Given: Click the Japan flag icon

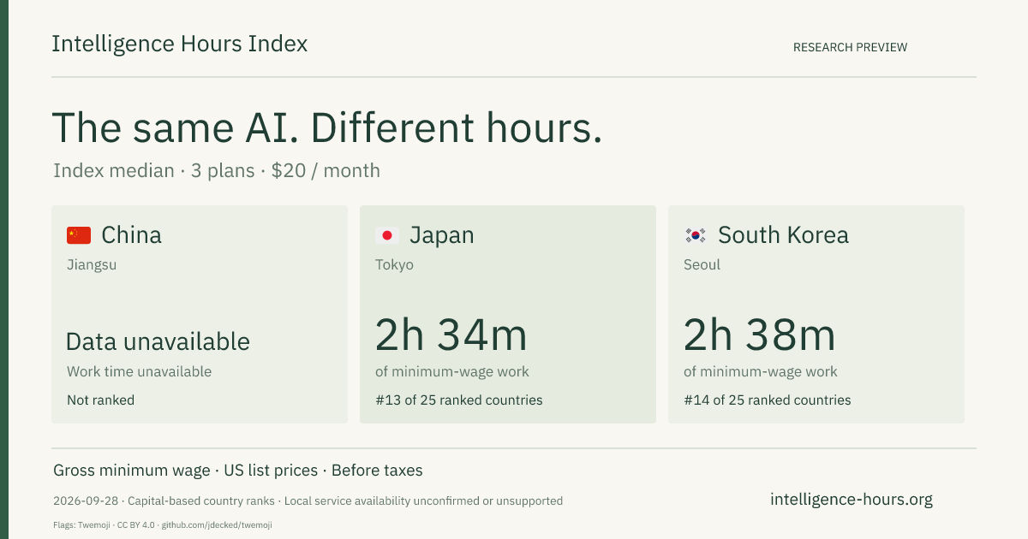Looking at the screenshot, I should [x=387, y=235].
